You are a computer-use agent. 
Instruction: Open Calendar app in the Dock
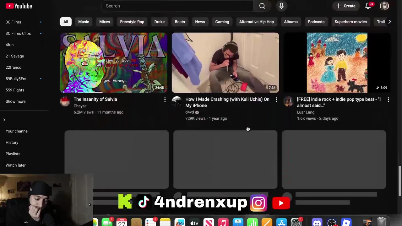122,222
